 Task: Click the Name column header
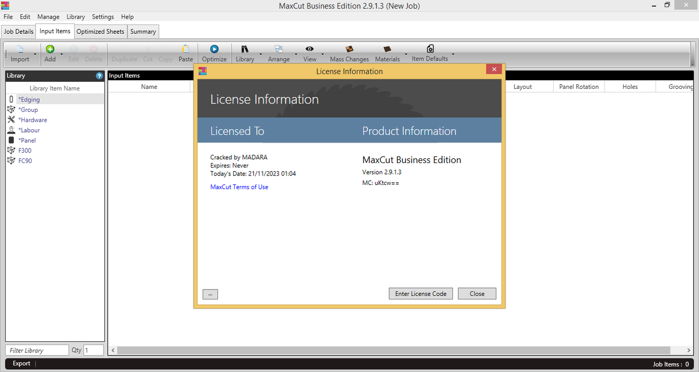pos(149,87)
